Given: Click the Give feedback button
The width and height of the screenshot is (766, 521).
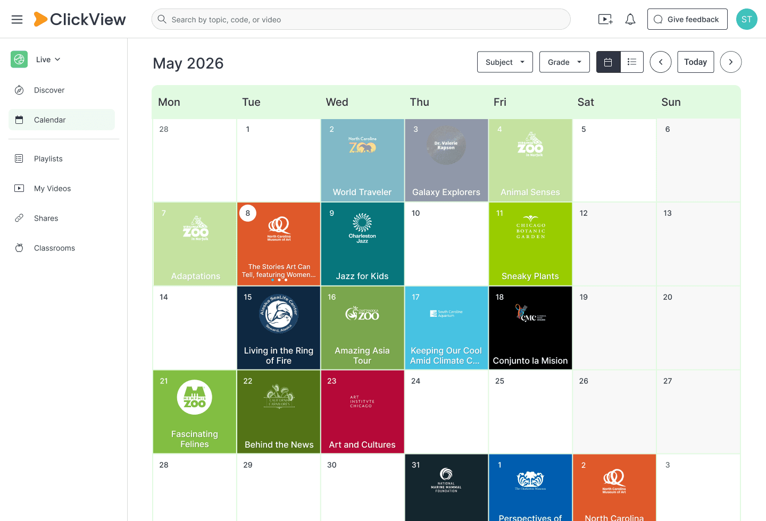Looking at the screenshot, I should [x=687, y=19].
